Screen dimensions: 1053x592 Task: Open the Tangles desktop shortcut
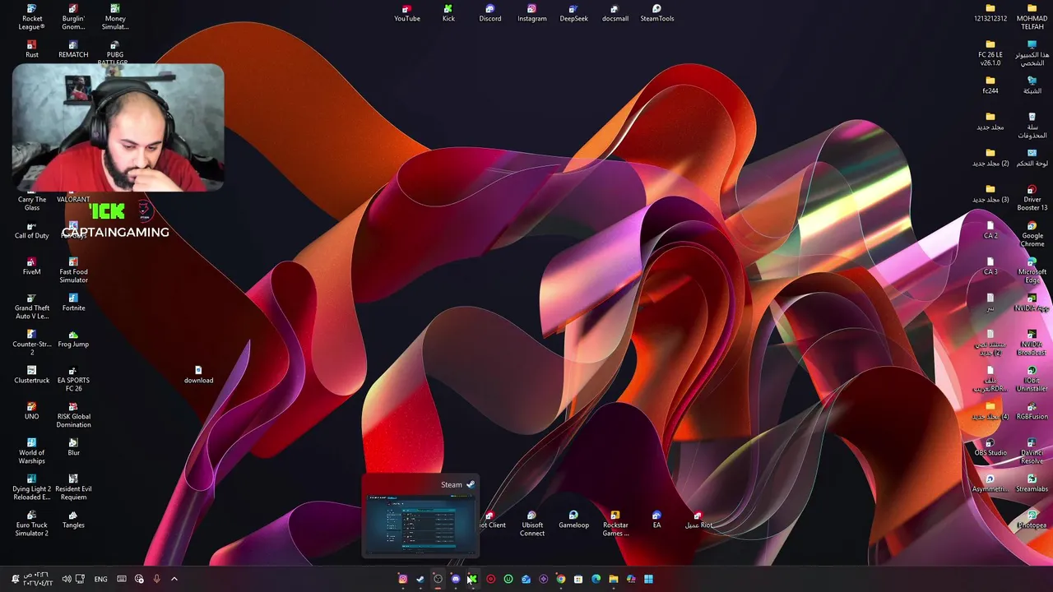point(73,519)
